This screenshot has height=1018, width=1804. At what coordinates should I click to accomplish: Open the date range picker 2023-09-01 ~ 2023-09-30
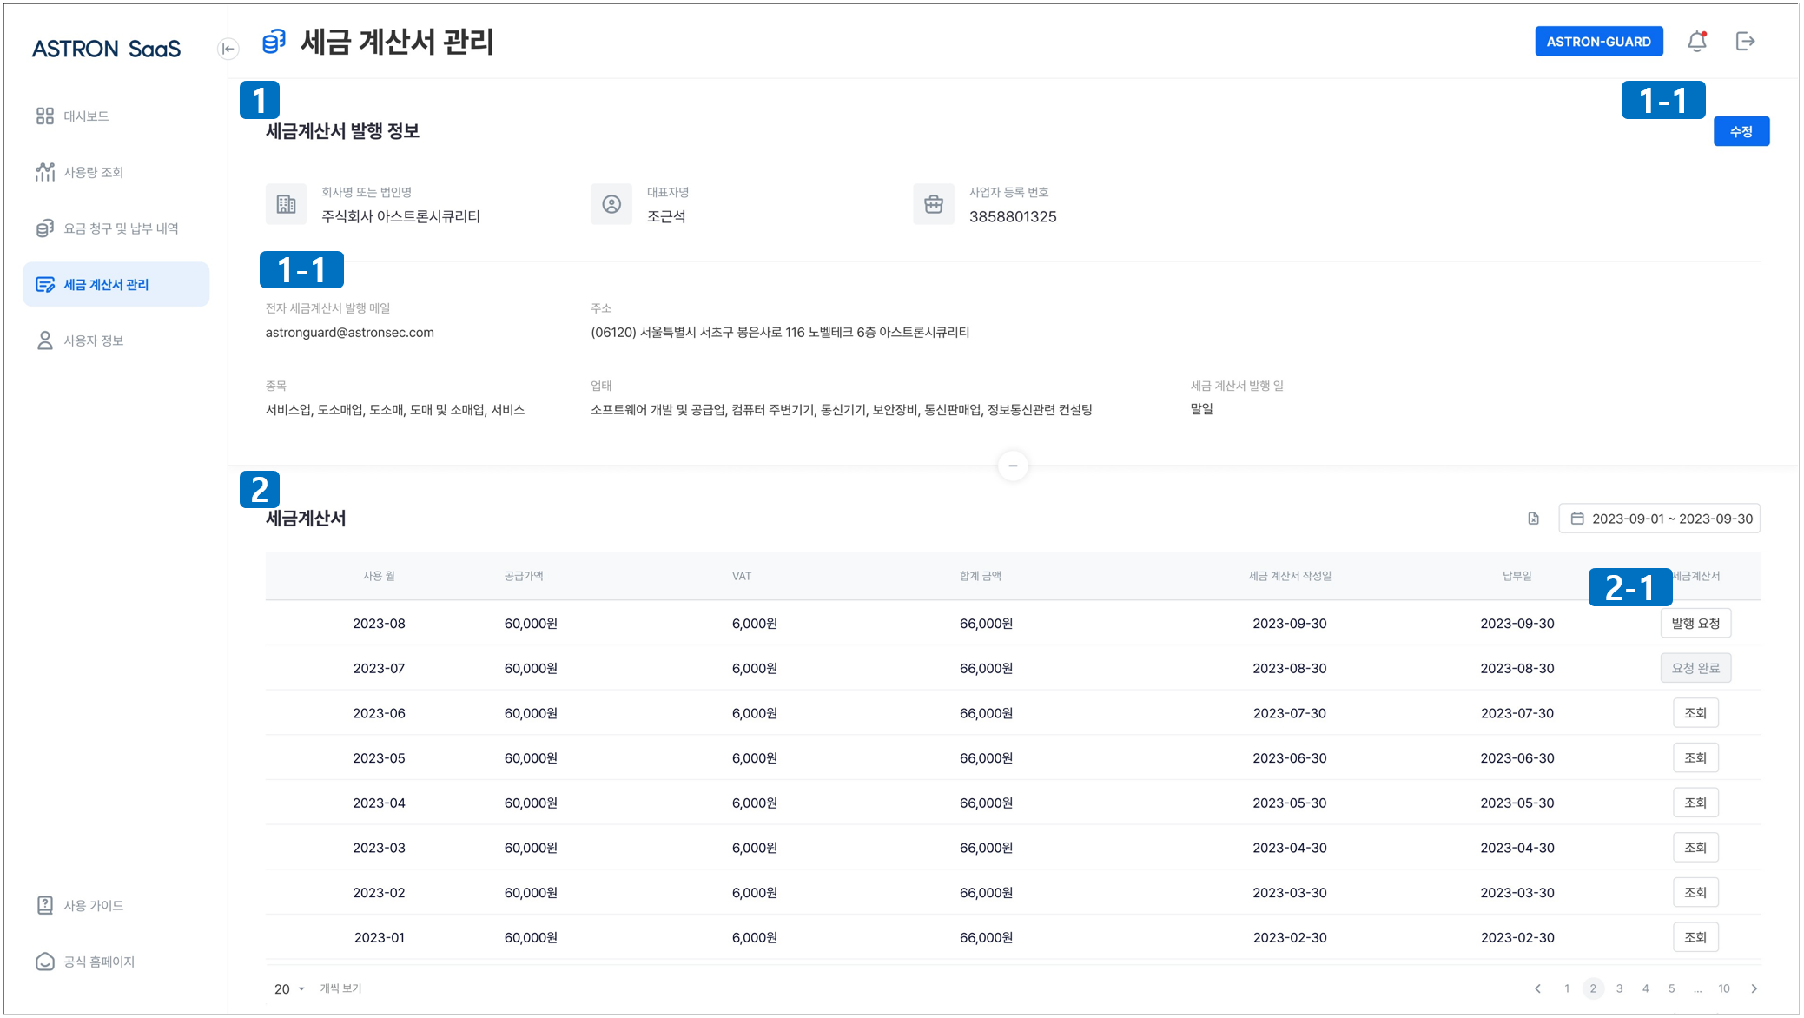(1659, 519)
